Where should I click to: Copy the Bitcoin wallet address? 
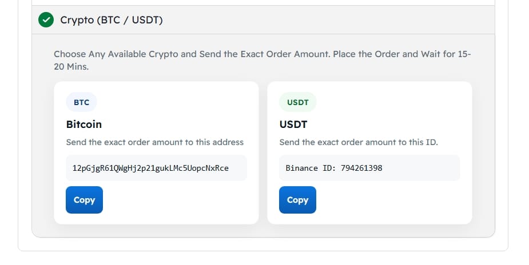coord(84,200)
